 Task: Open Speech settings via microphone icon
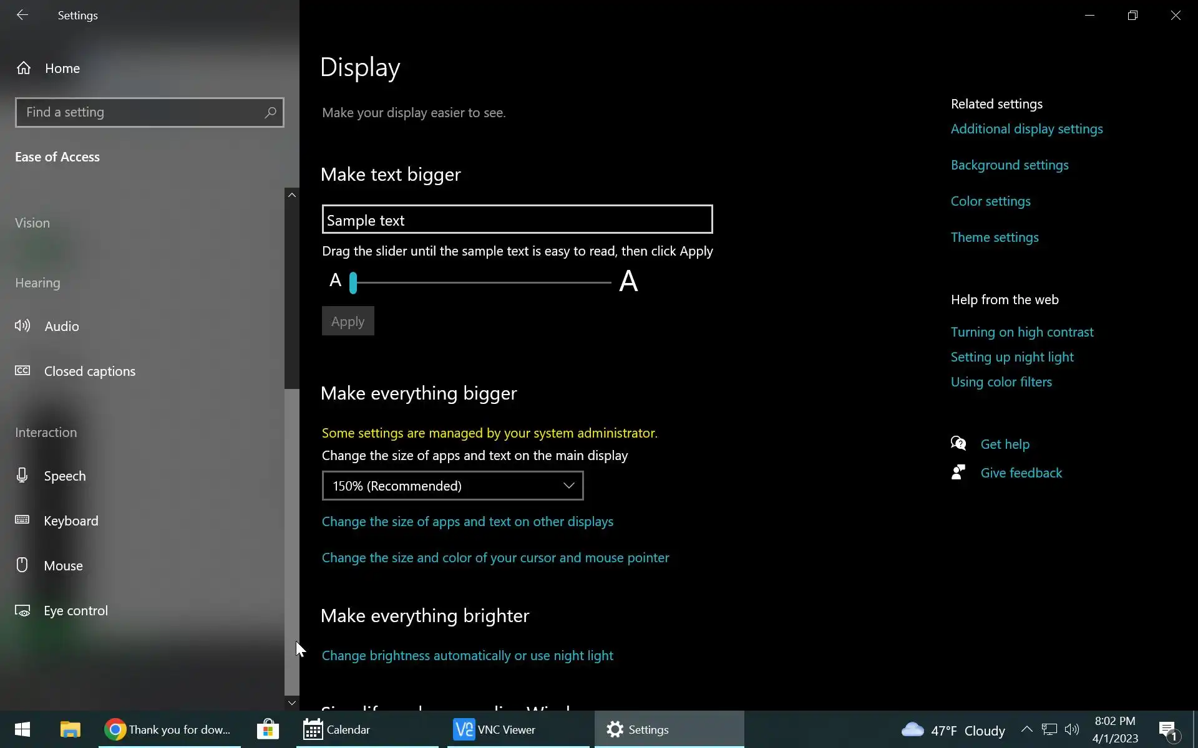22,476
